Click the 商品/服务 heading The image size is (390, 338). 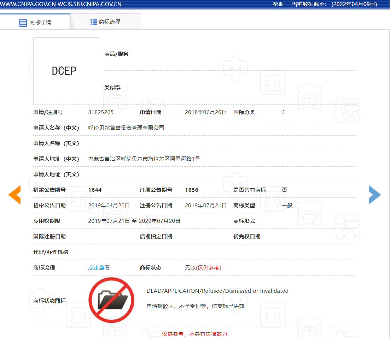tap(116, 54)
